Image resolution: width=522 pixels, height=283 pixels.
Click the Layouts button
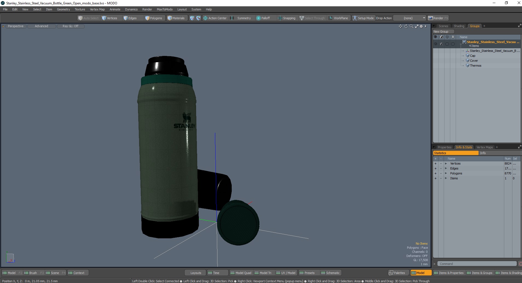(x=196, y=273)
